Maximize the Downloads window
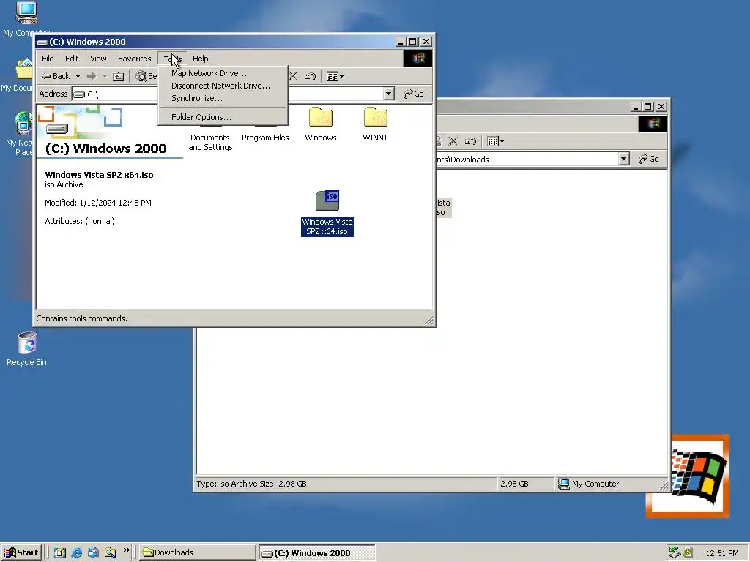750x562 pixels. pos(648,107)
